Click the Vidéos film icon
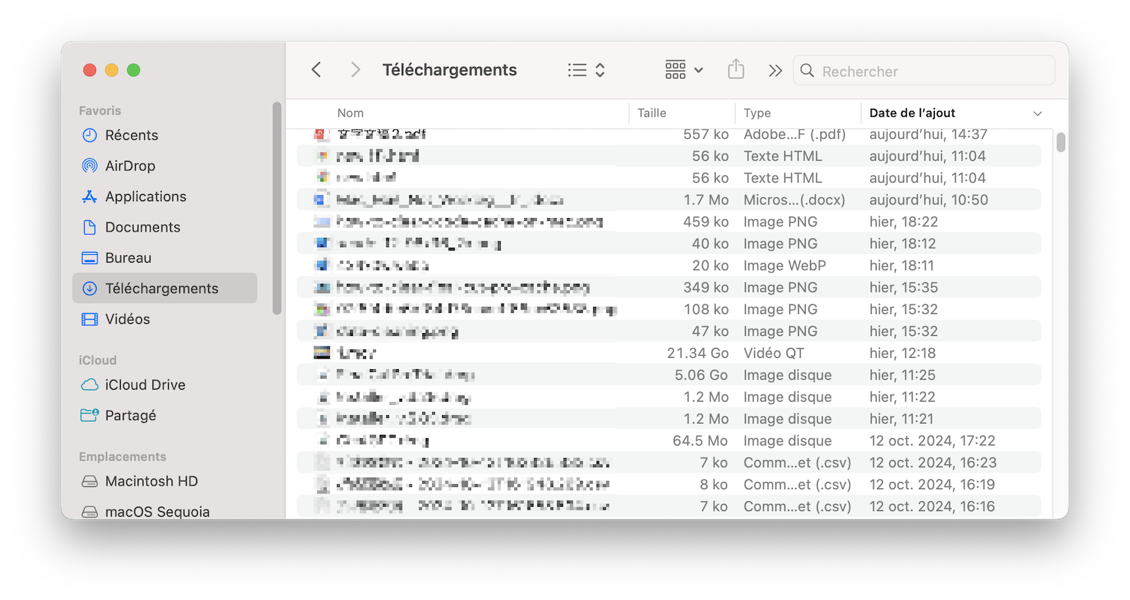This screenshot has height=600, width=1130. coord(90,319)
